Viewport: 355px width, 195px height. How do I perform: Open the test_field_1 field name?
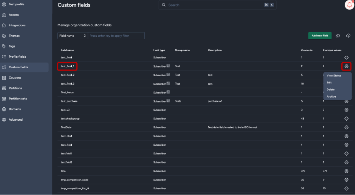point(68,66)
